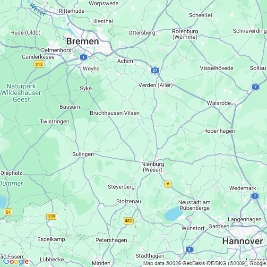Viewport: 267px width, 267px height.
Task: Select Naturpark Wildeshauser Geest label
Action: coord(21,93)
